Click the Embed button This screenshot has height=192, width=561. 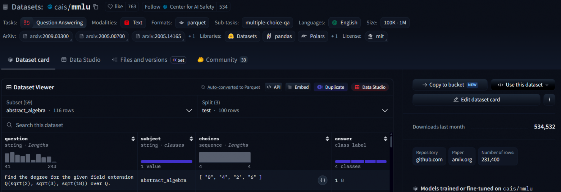(x=298, y=87)
